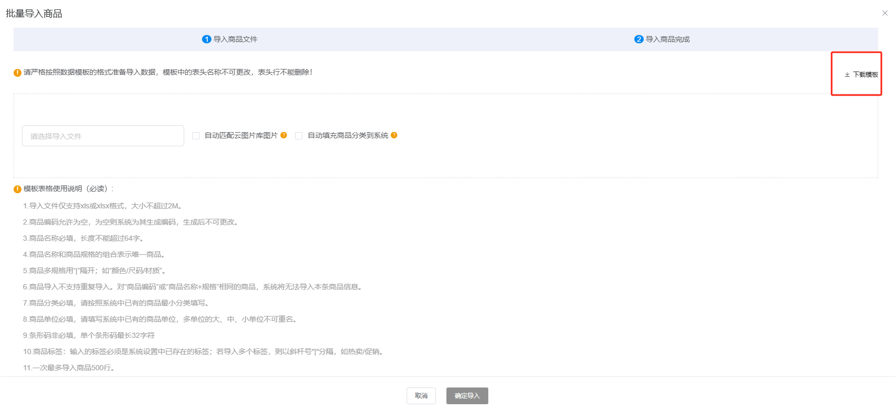Click the step 1 number circle
This screenshot has width=896, height=411.
[x=207, y=39]
